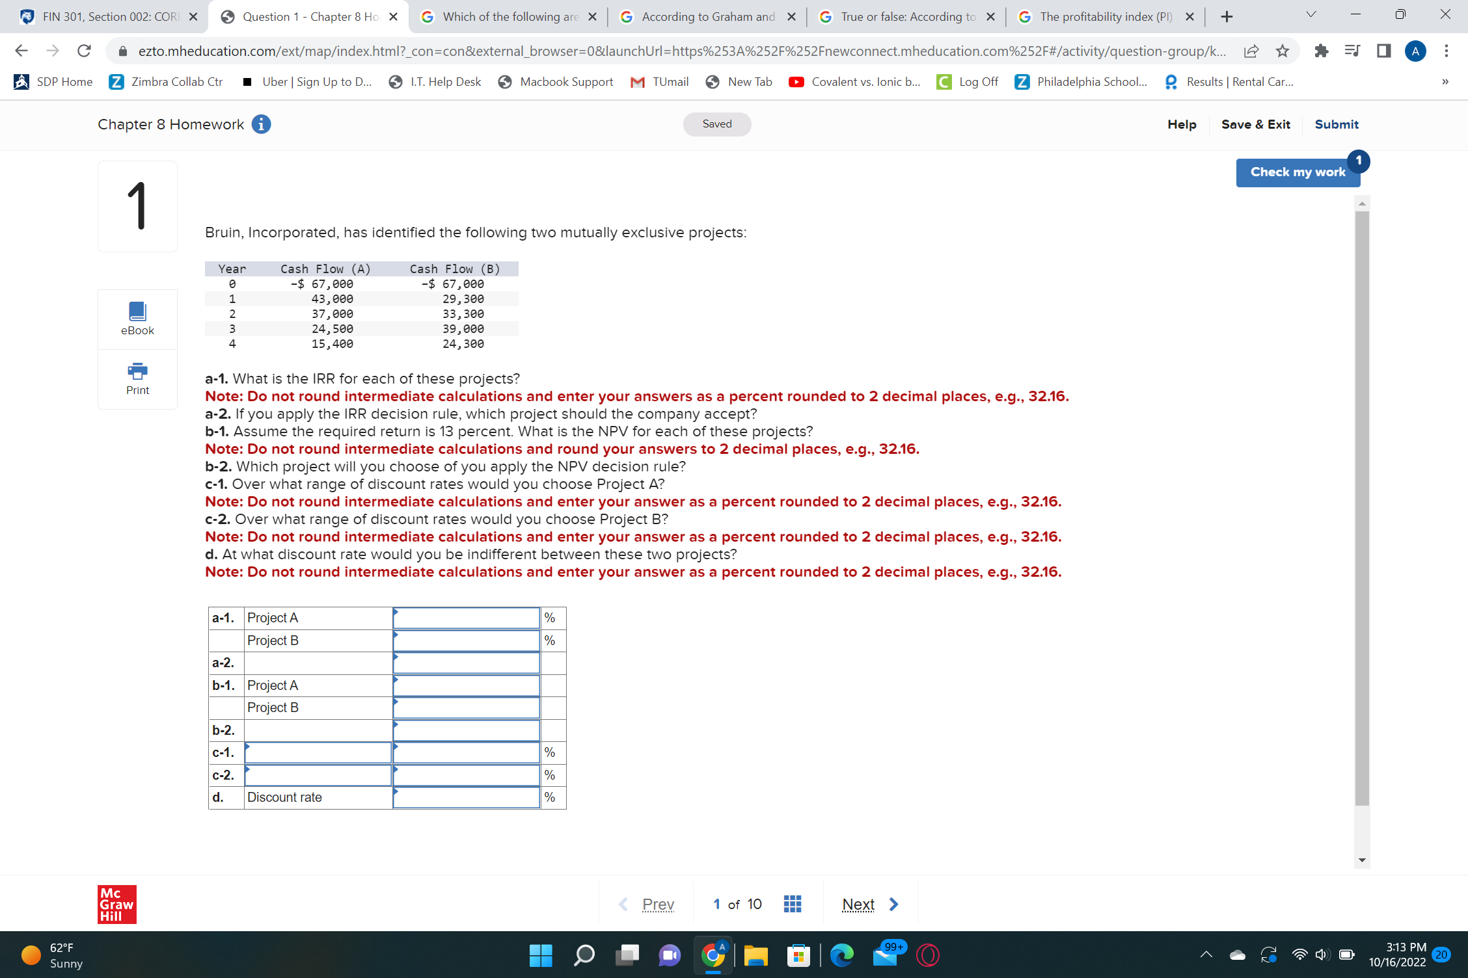This screenshot has height=978, width=1468.
Task: Open Windows search from the taskbar
Action: (x=584, y=955)
